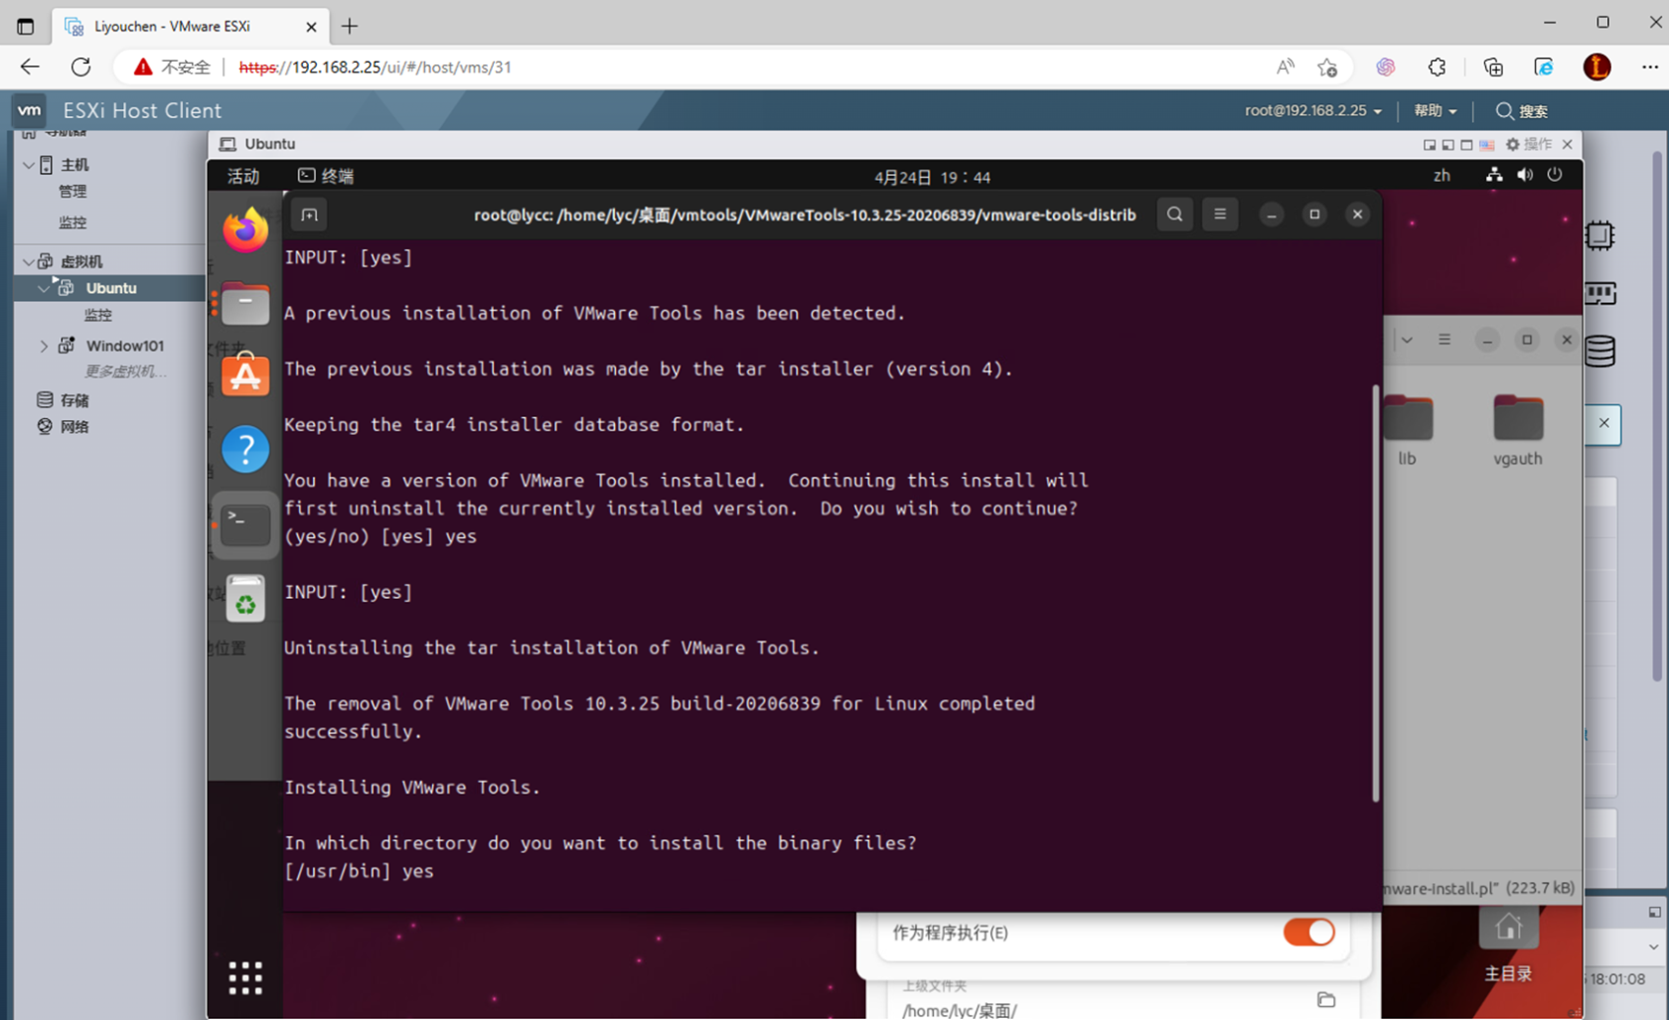Collapse the 虚拟机 tree section
1669x1020 pixels.
[29, 261]
